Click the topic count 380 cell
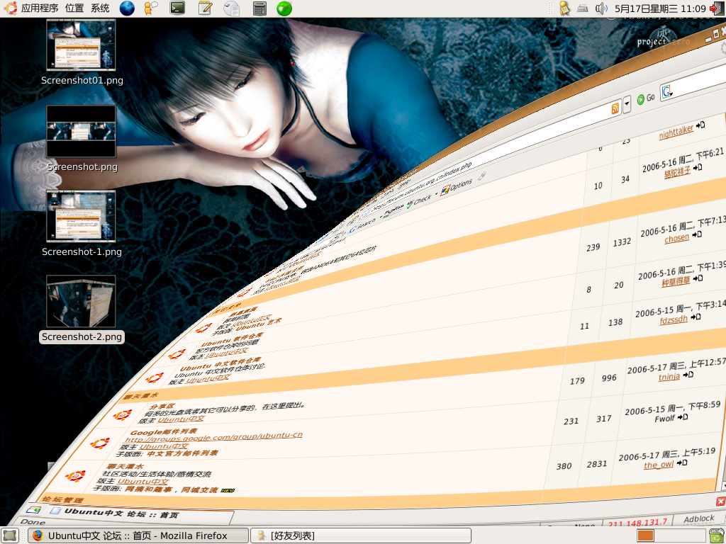 (564, 466)
